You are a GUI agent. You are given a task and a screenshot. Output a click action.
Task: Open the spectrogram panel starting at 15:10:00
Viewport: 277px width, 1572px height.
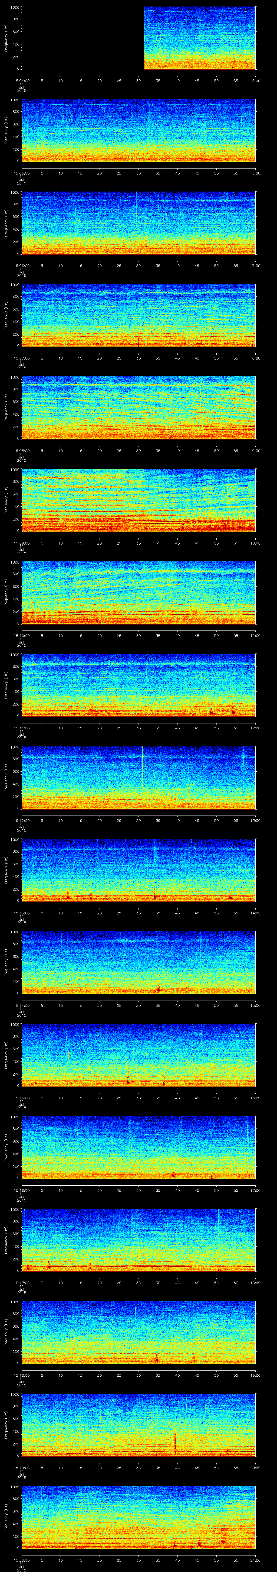click(138, 593)
